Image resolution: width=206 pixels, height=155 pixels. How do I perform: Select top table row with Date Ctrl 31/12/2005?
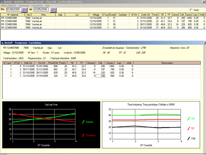[103, 21]
